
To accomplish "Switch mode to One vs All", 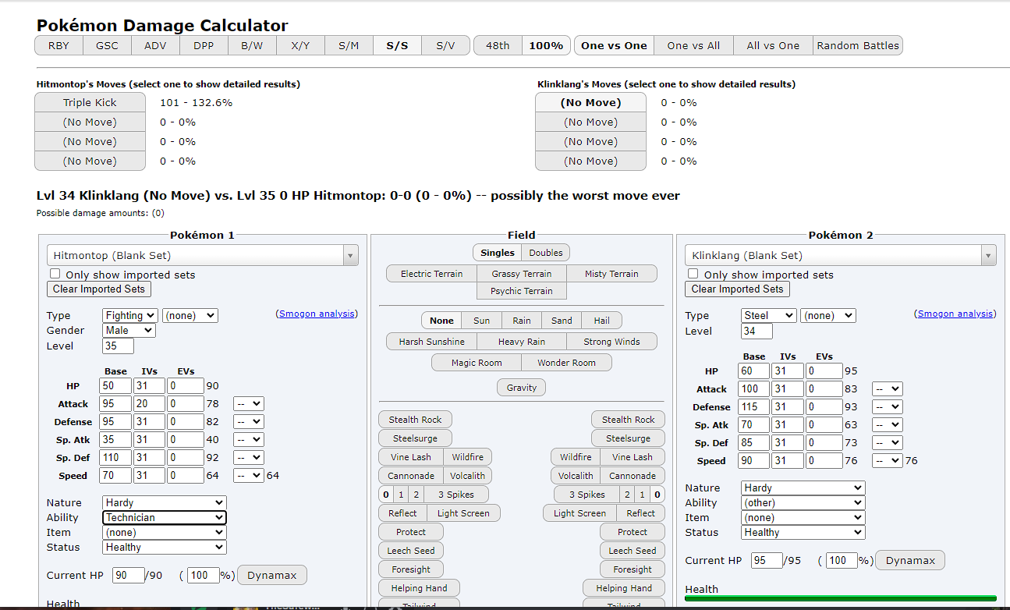I will pyautogui.click(x=693, y=45).
